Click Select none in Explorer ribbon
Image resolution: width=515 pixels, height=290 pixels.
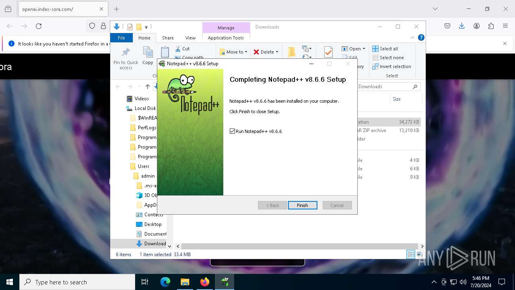pos(388,58)
